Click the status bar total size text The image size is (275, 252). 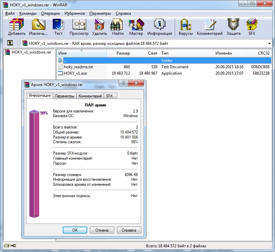(176, 246)
